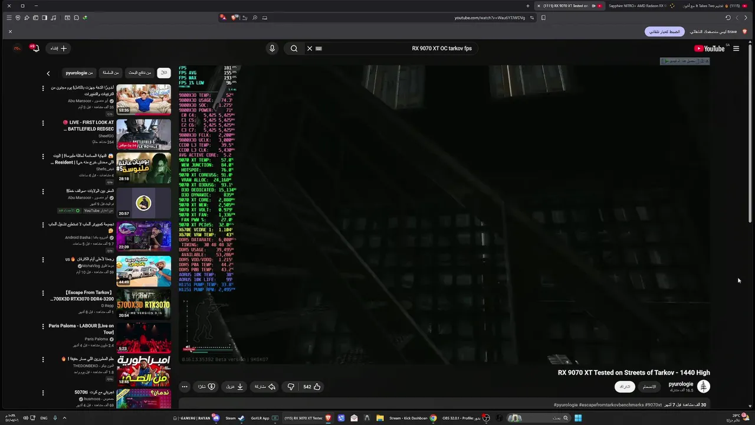The width and height of the screenshot is (755, 425).
Task: Click the Thanks button under video
Action: point(206,387)
